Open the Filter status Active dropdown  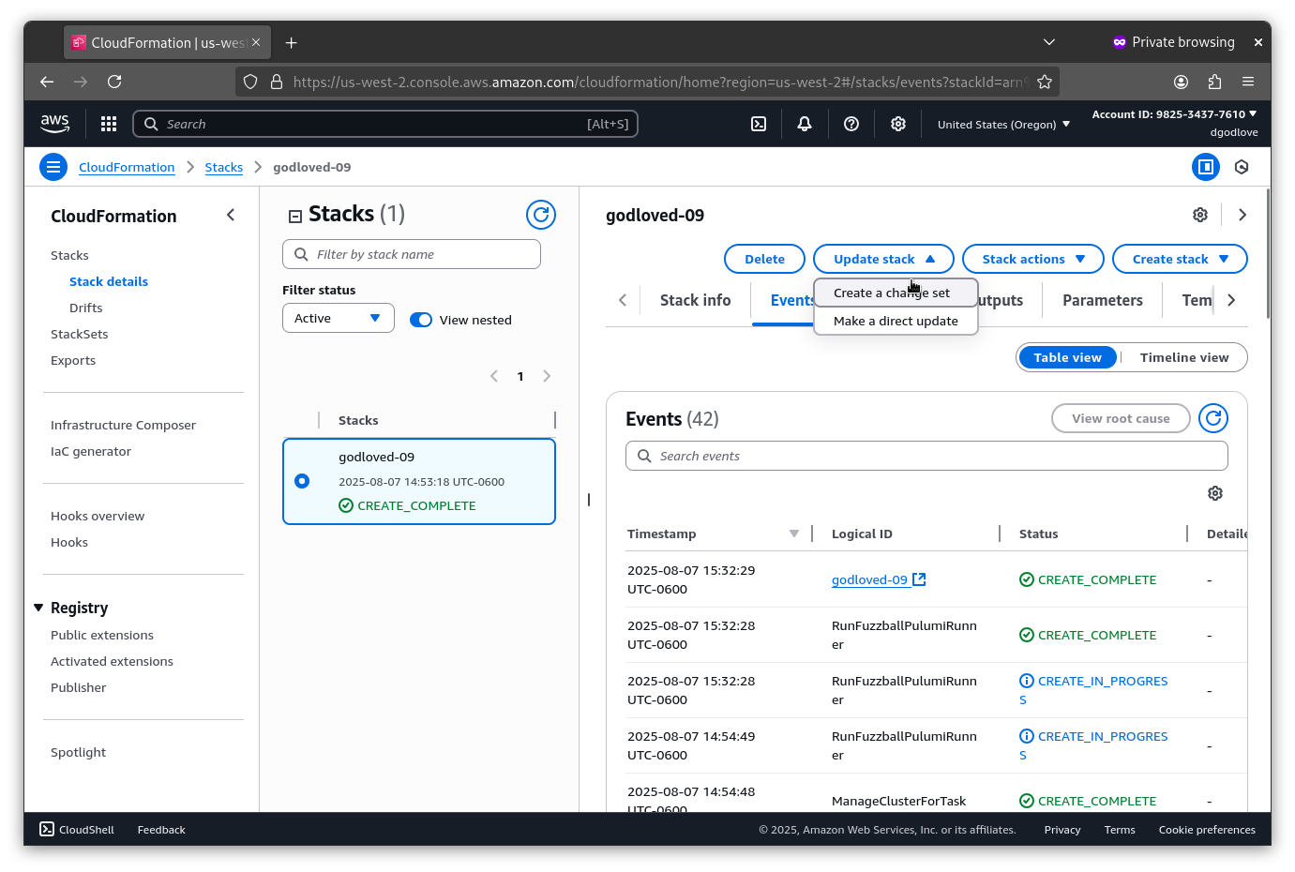point(338,318)
